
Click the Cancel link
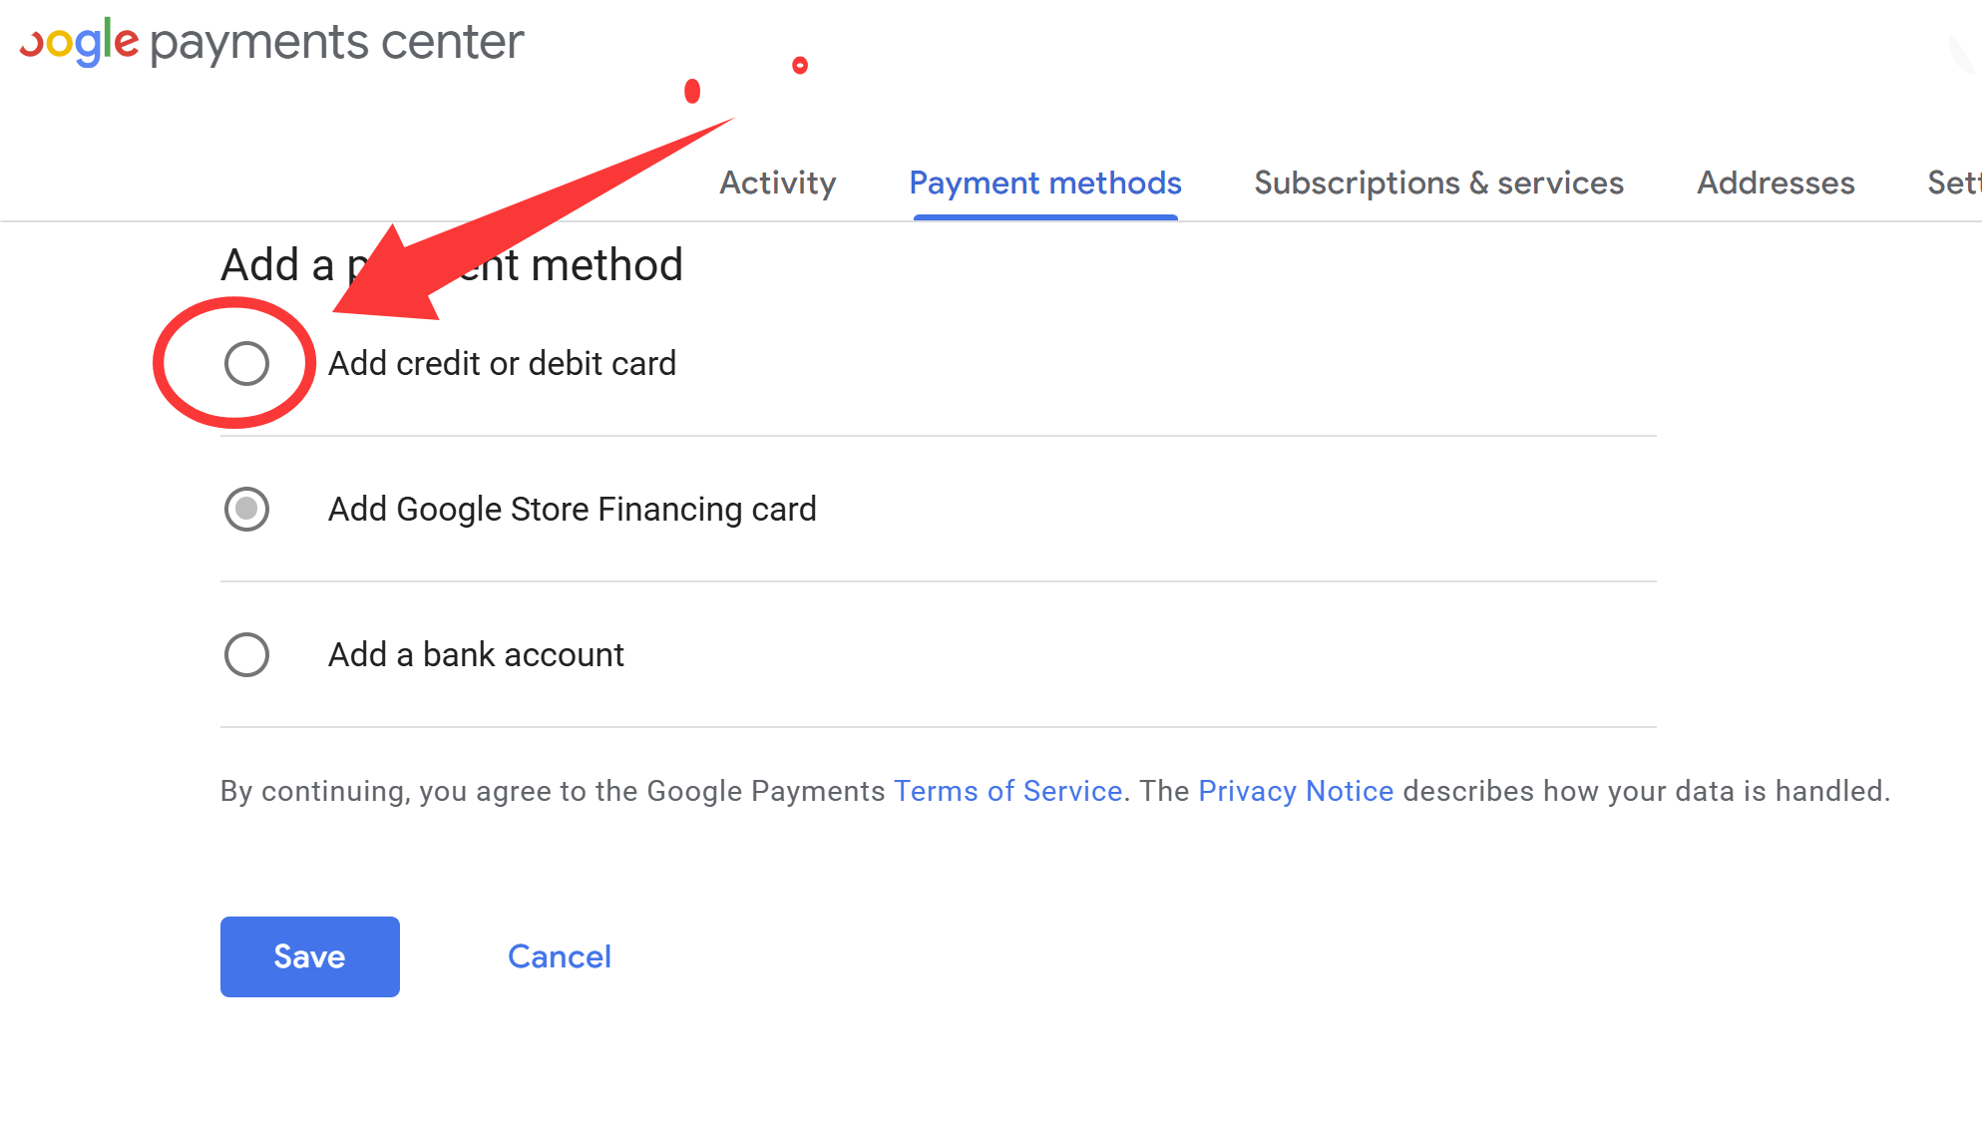point(559,956)
